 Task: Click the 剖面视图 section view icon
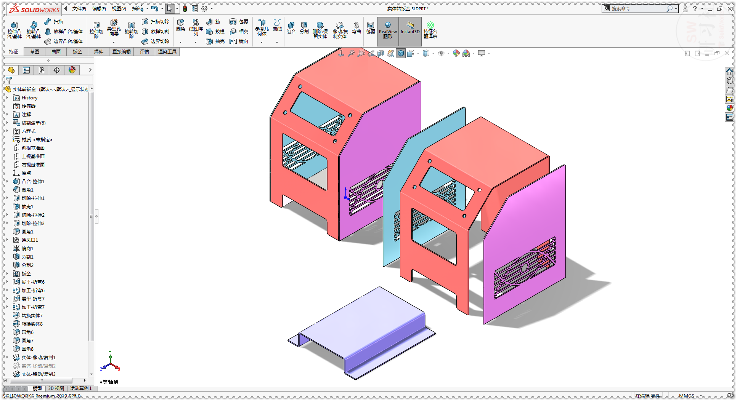(381, 53)
